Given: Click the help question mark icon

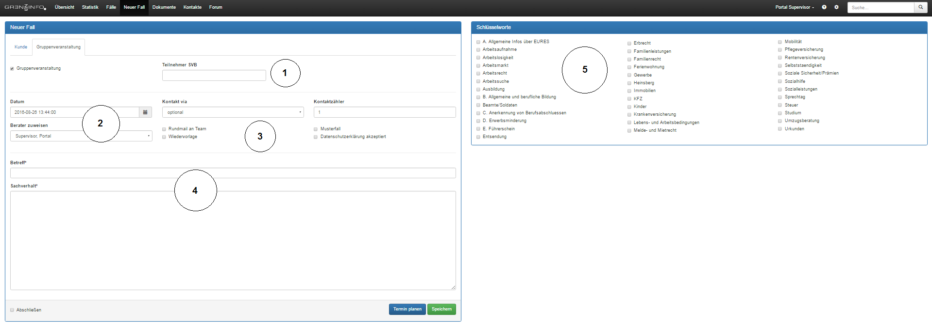Looking at the screenshot, I should click(824, 7).
